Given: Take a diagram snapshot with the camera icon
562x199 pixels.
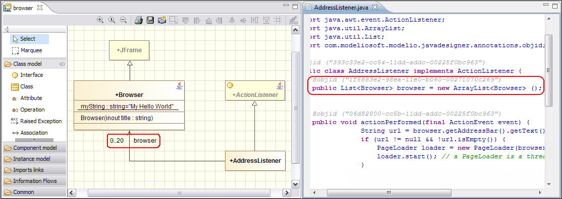Looking at the screenshot, I should 162,20.
